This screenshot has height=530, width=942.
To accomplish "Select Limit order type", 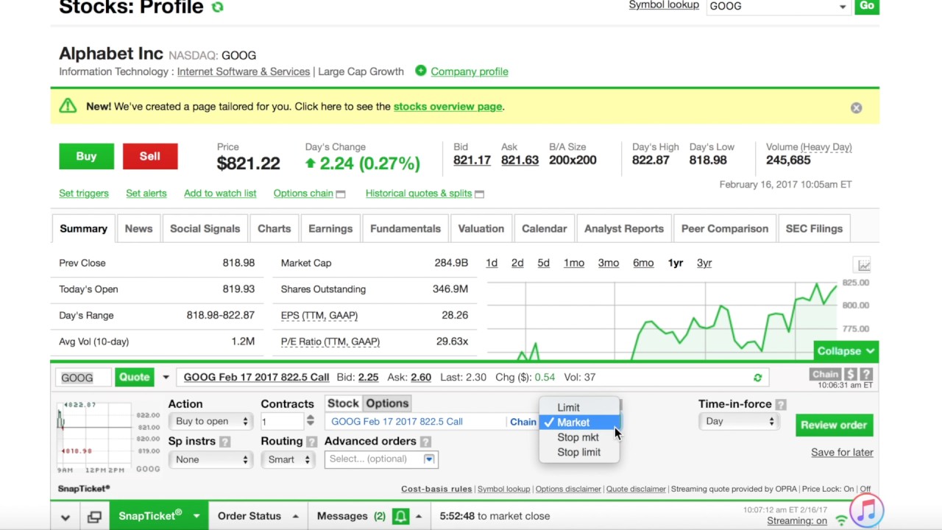I will 579,407.
